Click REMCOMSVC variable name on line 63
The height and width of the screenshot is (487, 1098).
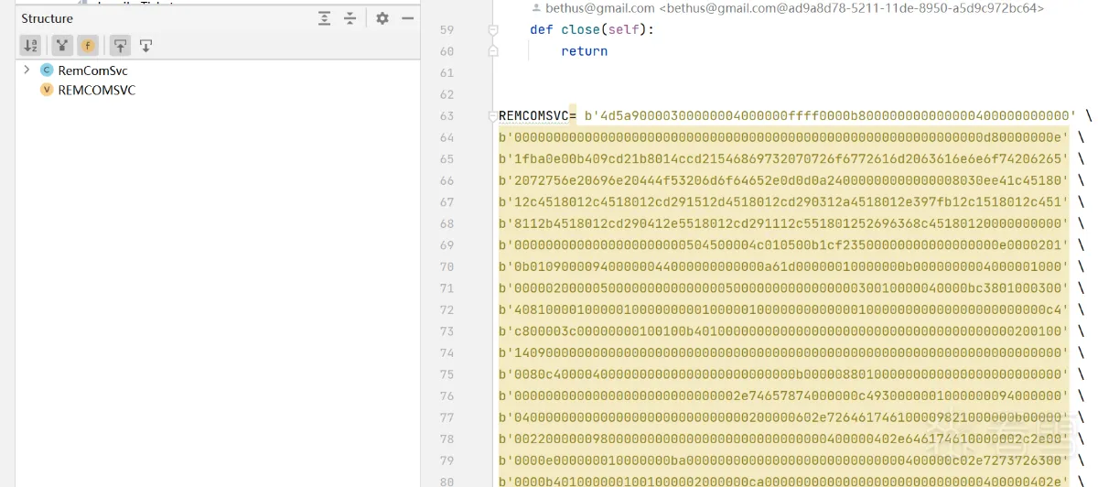[x=533, y=116]
